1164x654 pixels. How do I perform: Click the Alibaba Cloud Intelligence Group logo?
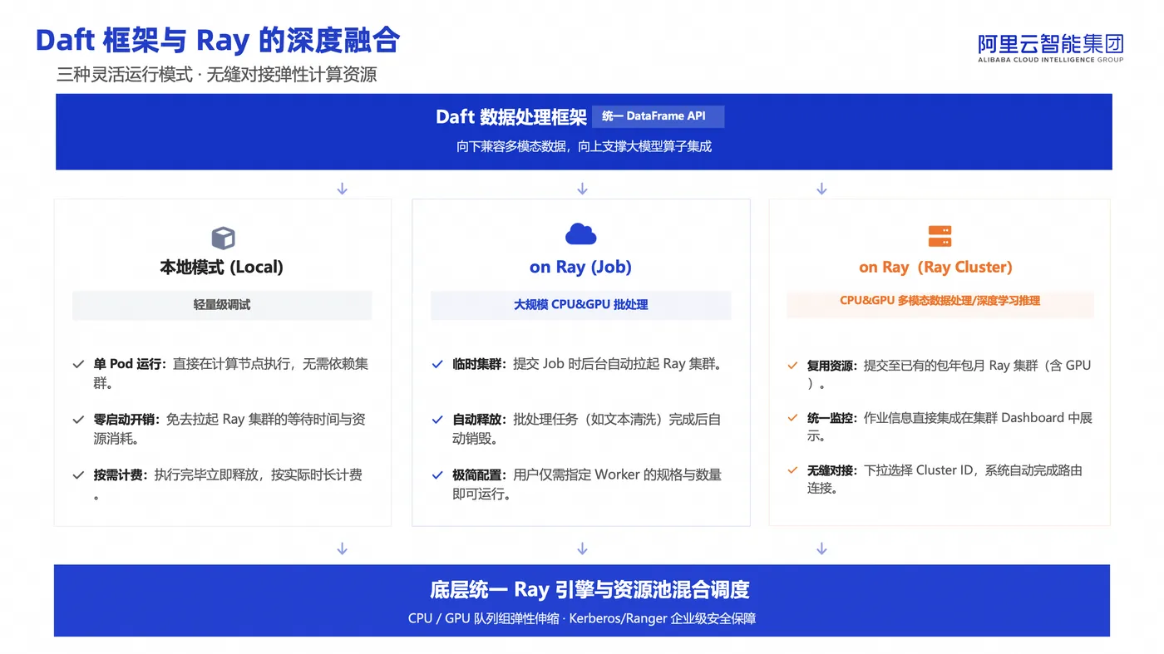tap(1050, 48)
